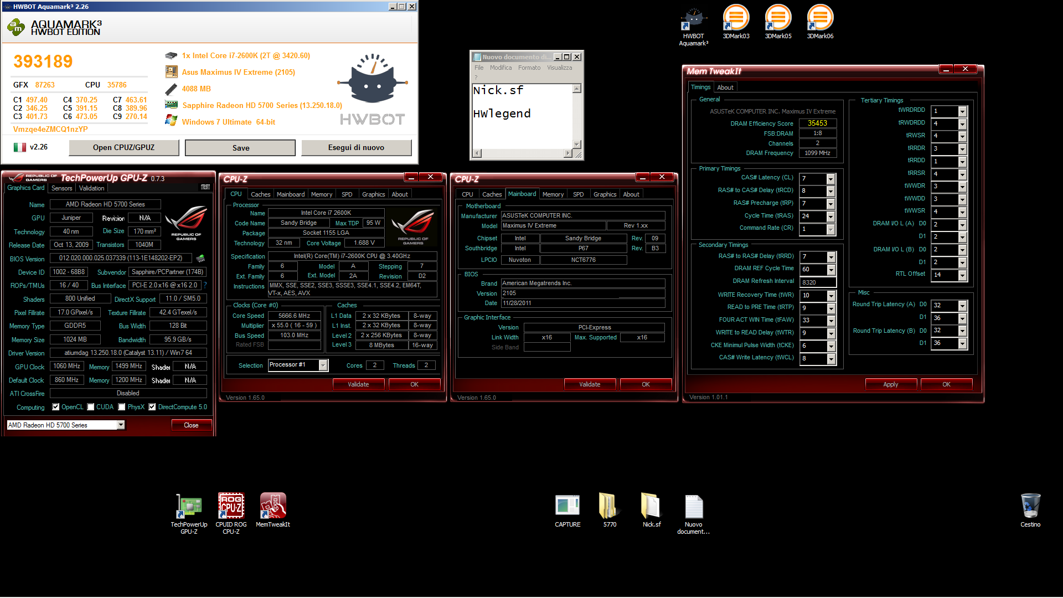
Task: Expand the WRITE Recovery Time (tWR) dropdown
Action: pos(831,296)
